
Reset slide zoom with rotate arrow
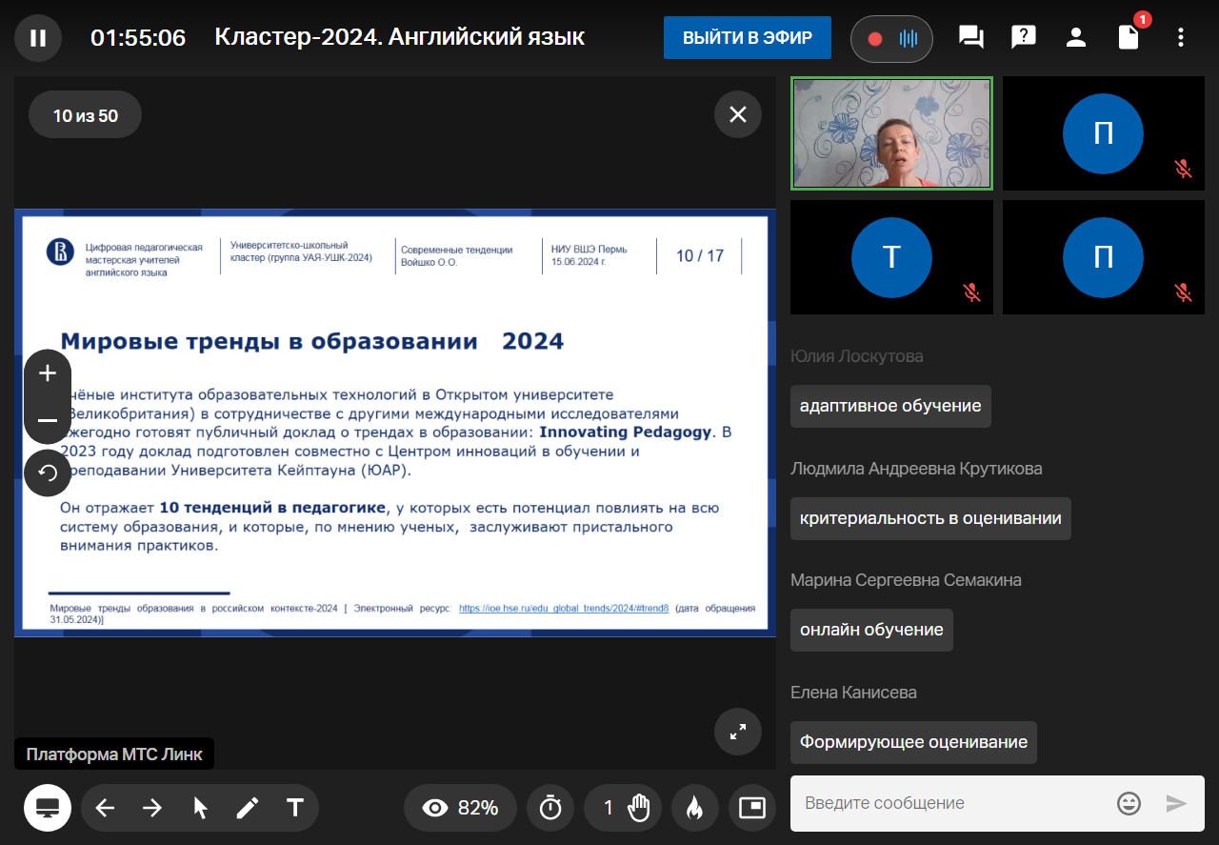coord(48,473)
